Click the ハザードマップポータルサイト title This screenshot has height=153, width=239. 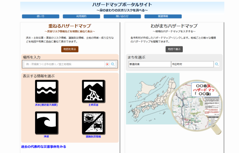click(x=122, y=4)
